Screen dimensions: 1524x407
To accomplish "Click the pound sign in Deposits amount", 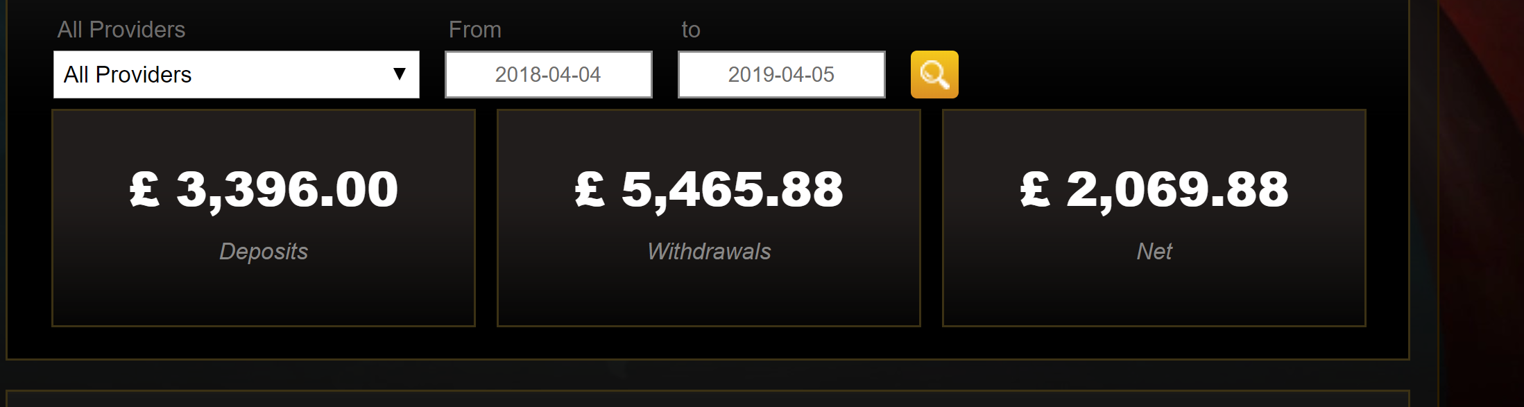I will (145, 189).
